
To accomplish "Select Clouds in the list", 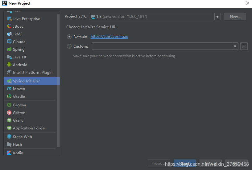I will 30,42.
